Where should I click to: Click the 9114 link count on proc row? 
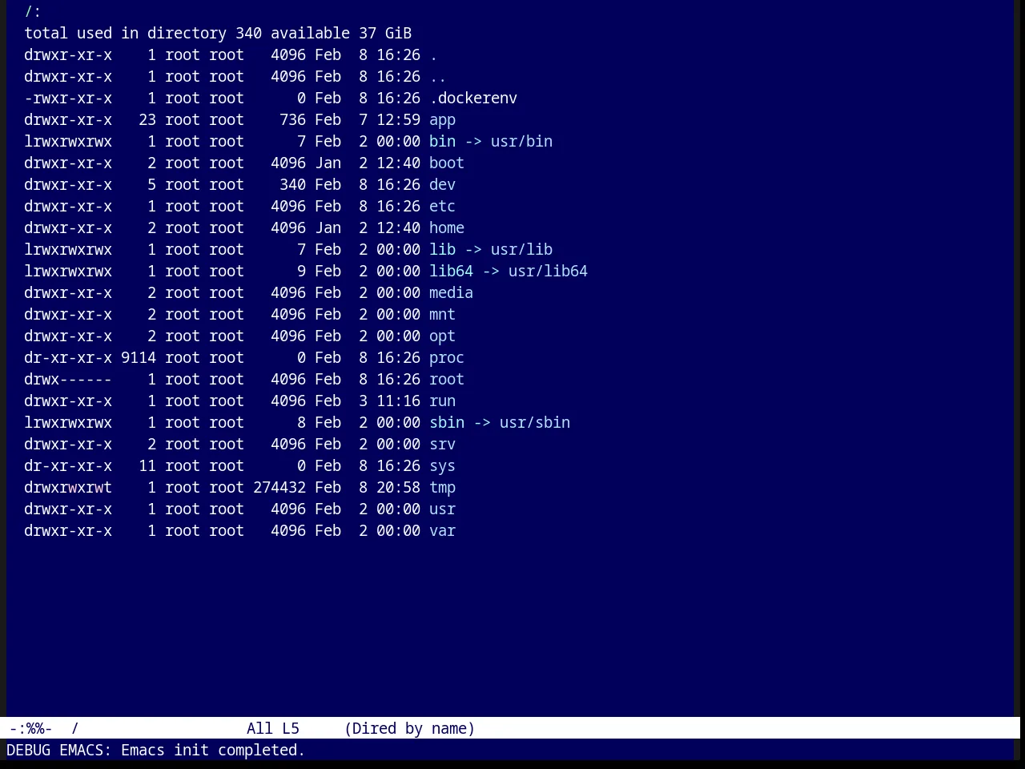coord(139,358)
